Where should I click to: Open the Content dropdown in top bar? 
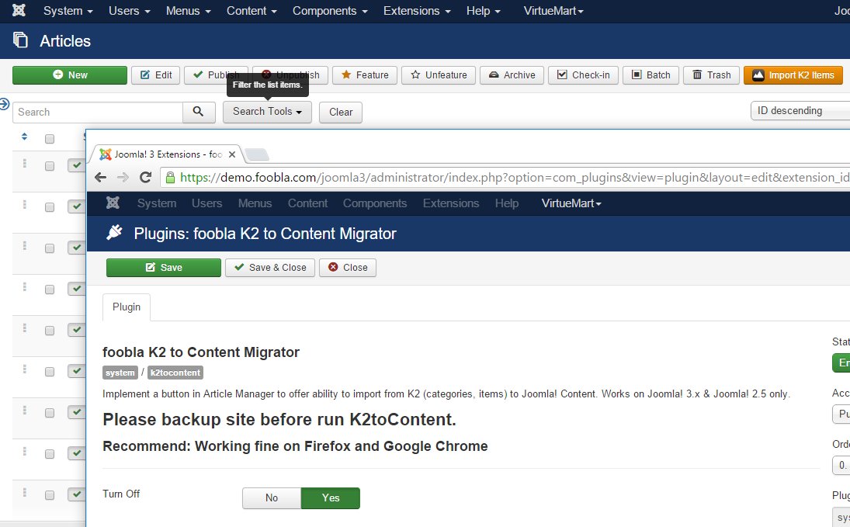tap(252, 11)
